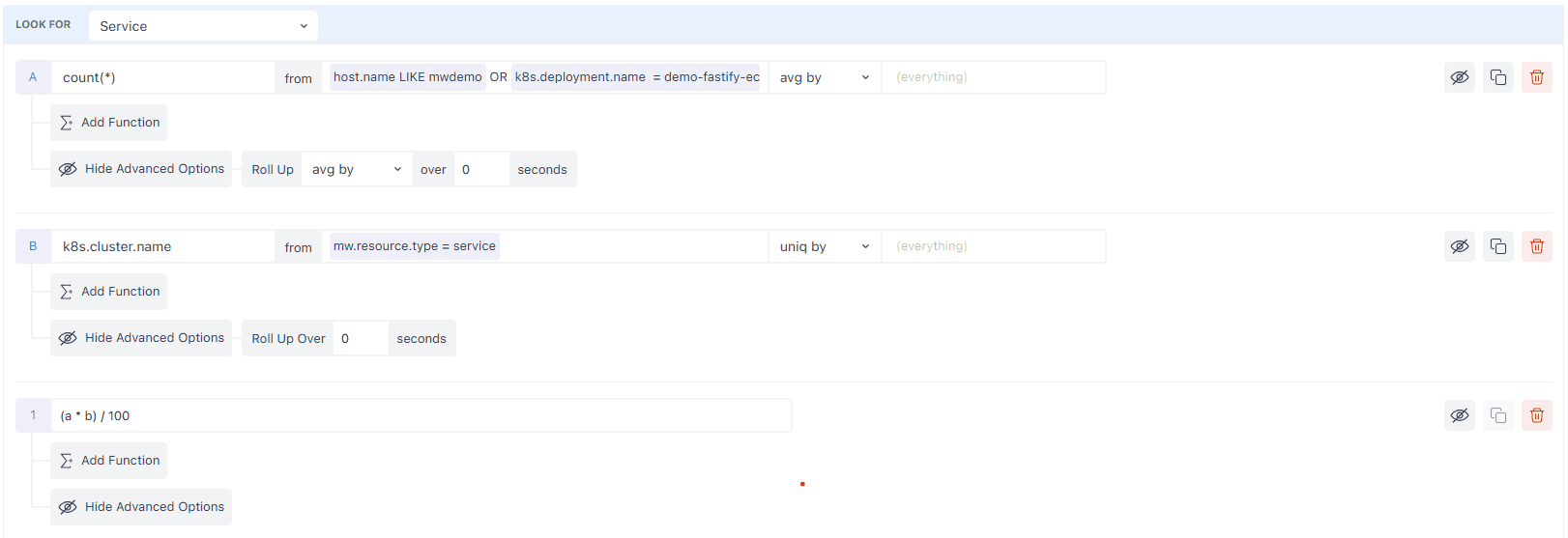This screenshot has width=1568, height=538.
Task: Duplicate query B using copy icon
Action: click(x=1497, y=246)
